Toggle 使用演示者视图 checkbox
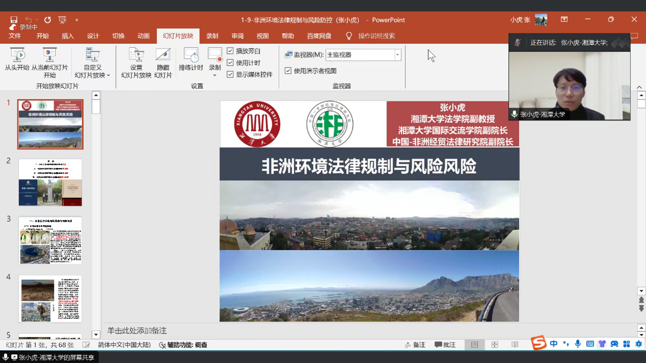Image resolution: width=646 pixels, height=363 pixels. point(288,71)
